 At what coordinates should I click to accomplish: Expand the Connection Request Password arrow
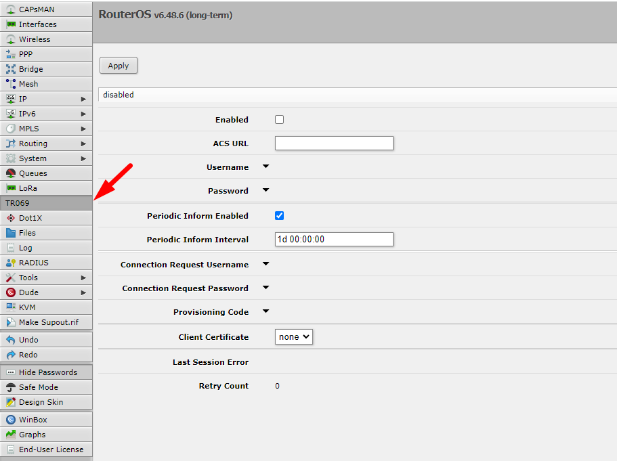[x=265, y=288]
